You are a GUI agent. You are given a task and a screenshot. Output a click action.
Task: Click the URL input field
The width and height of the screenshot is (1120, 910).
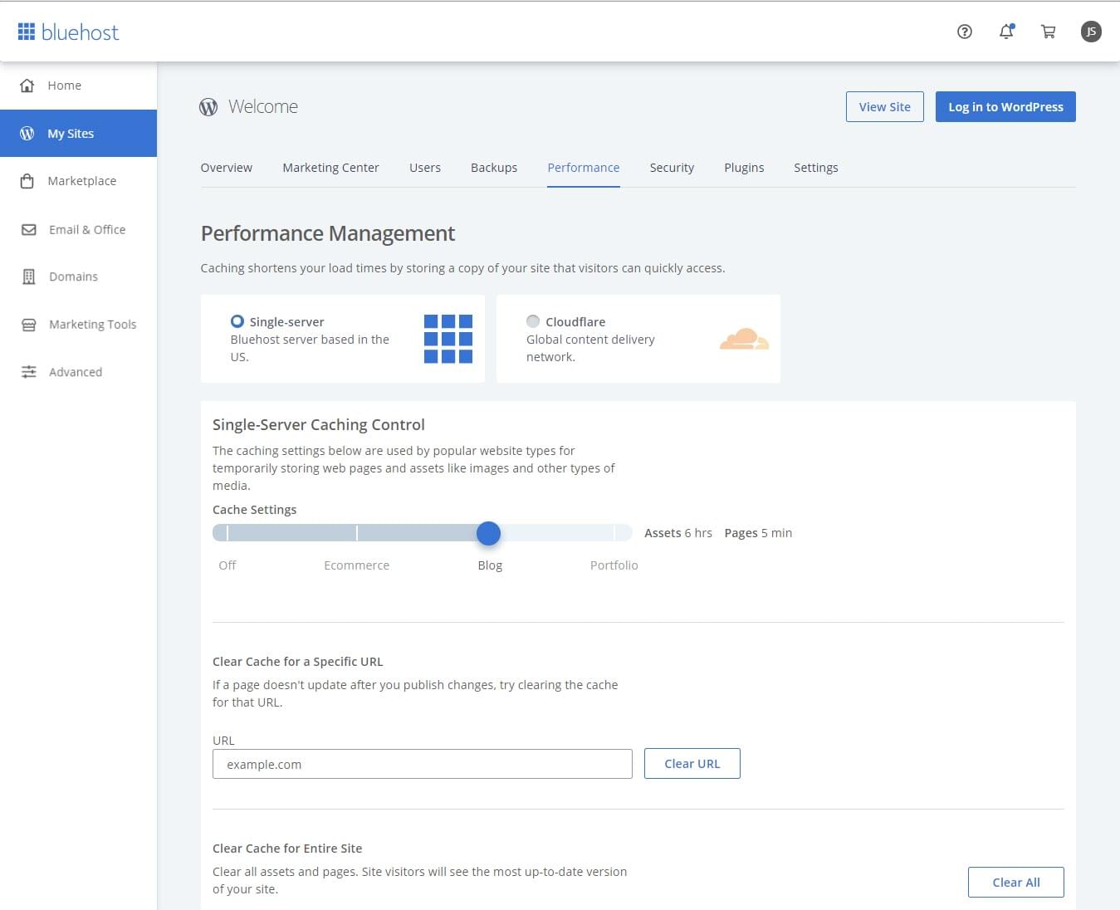pos(423,764)
